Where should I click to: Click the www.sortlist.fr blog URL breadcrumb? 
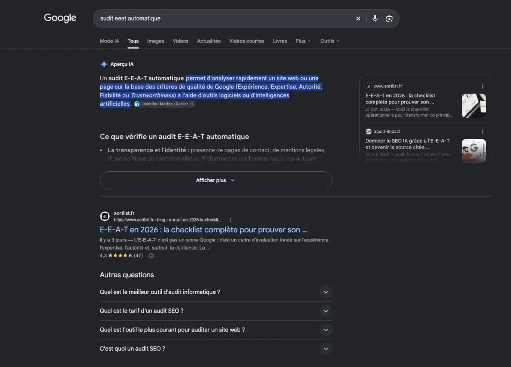pyautogui.click(x=168, y=220)
